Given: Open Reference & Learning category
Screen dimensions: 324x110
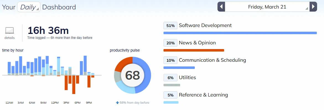Looking at the screenshot, I should tap(203, 95).
